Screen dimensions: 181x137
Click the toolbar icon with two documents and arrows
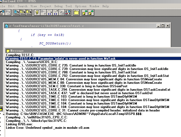(68, 13)
